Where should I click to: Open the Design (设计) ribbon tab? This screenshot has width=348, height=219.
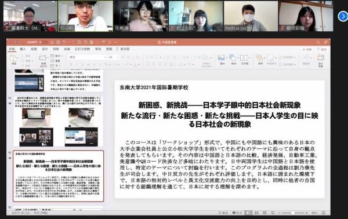(x=45, y=49)
